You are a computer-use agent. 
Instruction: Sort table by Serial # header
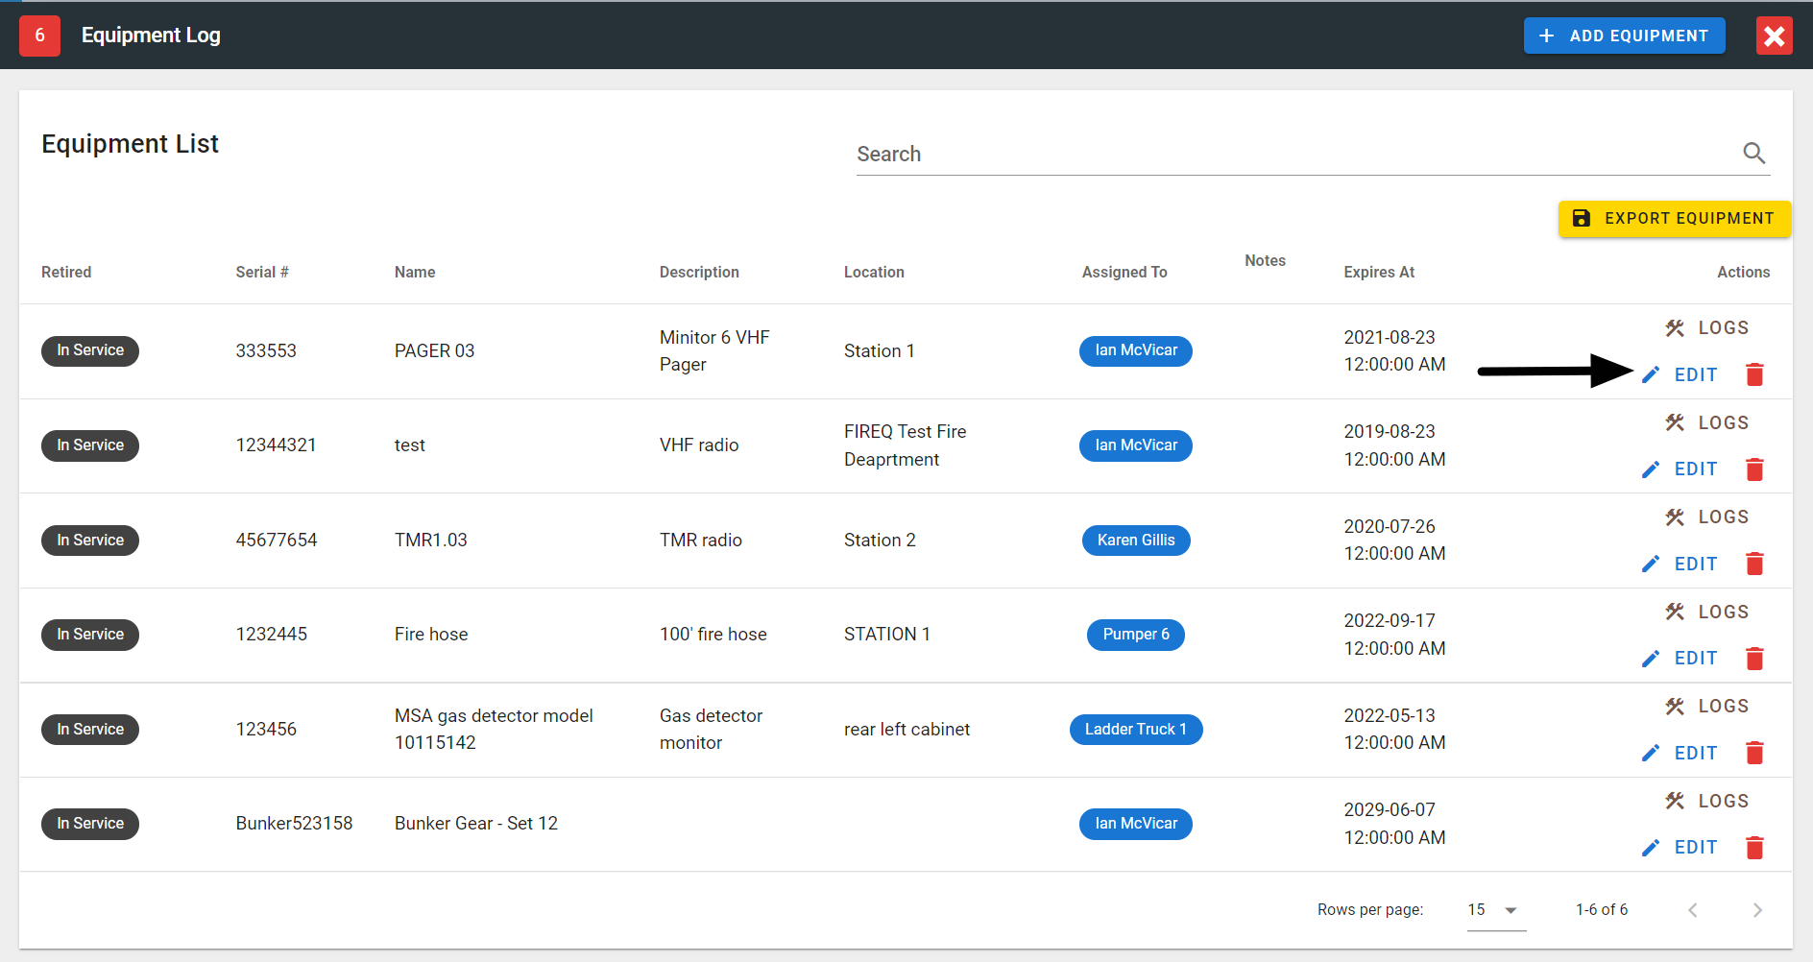pyautogui.click(x=262, y=272)
